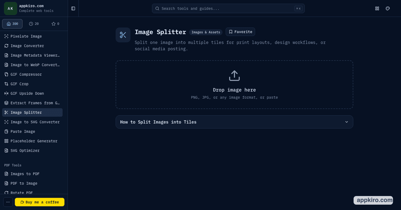Viewport: 401px width, 210px height.
Task: Click the magnifier icon in search bar
Action: click(x=157, y=8)
